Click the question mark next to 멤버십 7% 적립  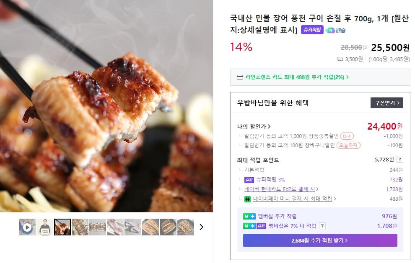pos(323,226)
